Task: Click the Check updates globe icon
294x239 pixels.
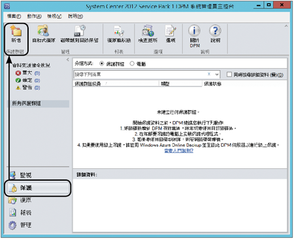Action: [x=148, y=31]
